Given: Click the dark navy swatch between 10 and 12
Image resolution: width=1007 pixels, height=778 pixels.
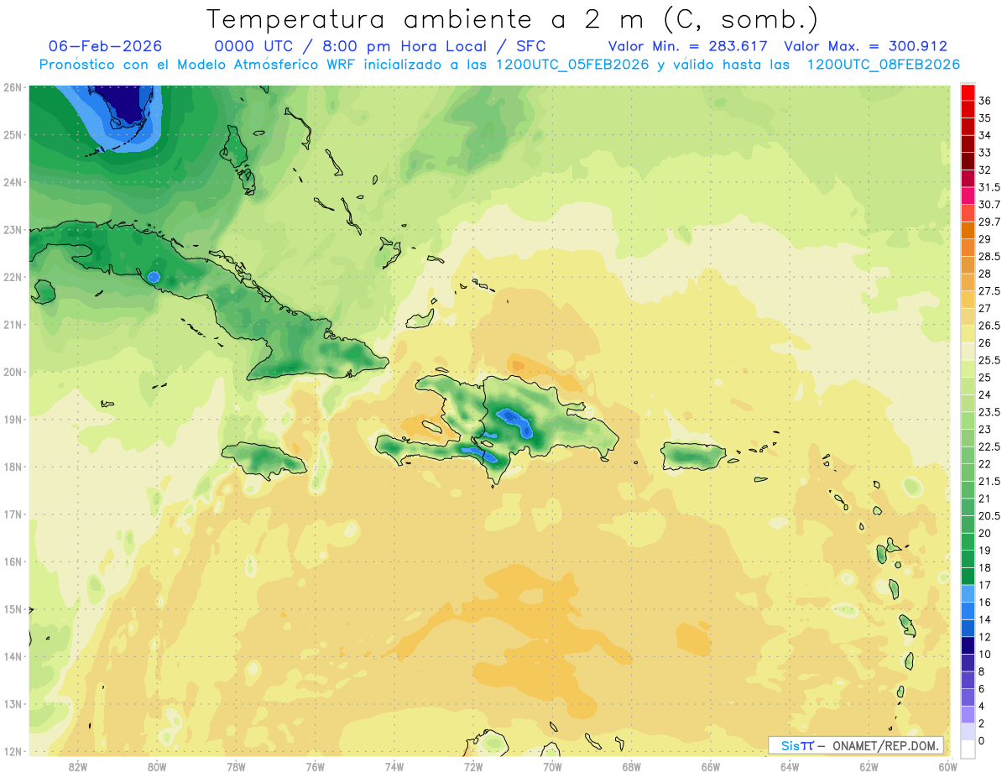Looking at the screenshot, I should pos(968,645).
